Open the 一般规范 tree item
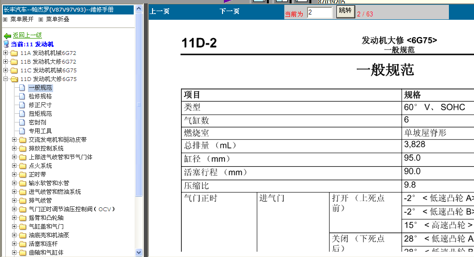This screenshot has height=257, width=474. tap(41, 88)
